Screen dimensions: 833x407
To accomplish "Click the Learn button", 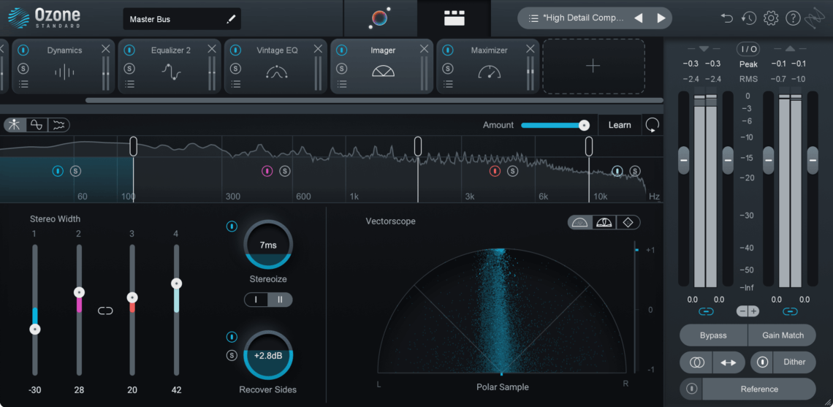I will [620, 125].
